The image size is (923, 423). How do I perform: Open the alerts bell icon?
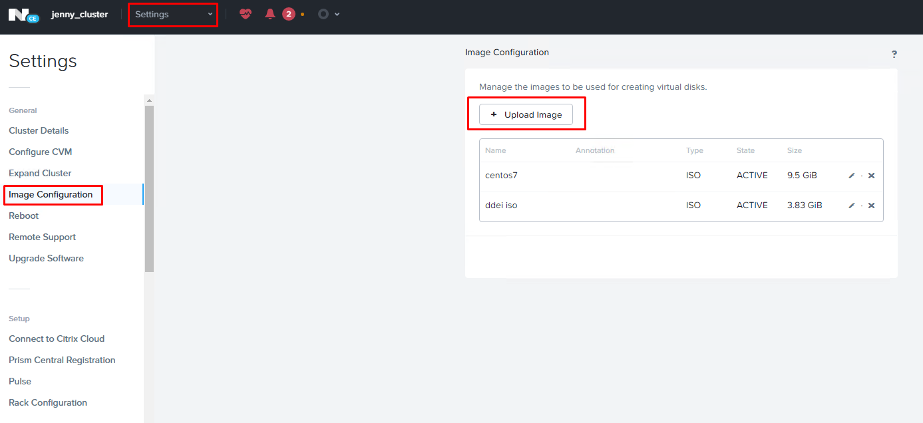270,14
